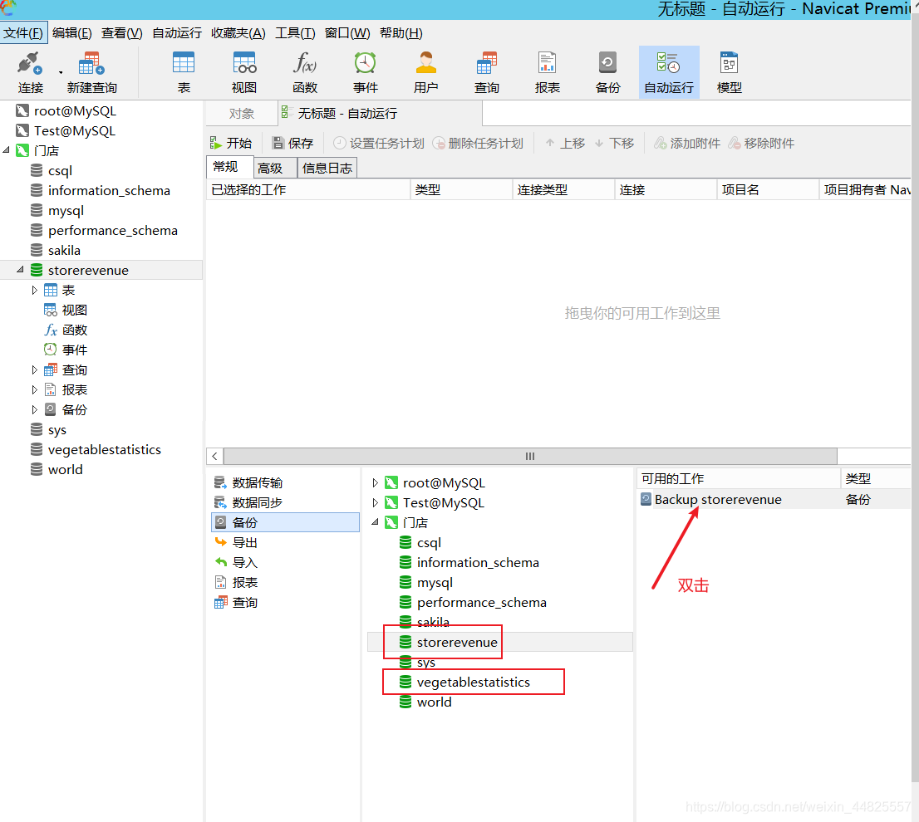Open the View (视图) toolbar icon

pos(243,72)
